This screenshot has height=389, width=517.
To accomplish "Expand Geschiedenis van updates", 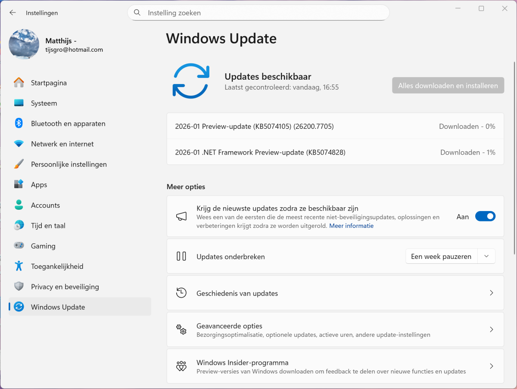I will click(491, 293).
